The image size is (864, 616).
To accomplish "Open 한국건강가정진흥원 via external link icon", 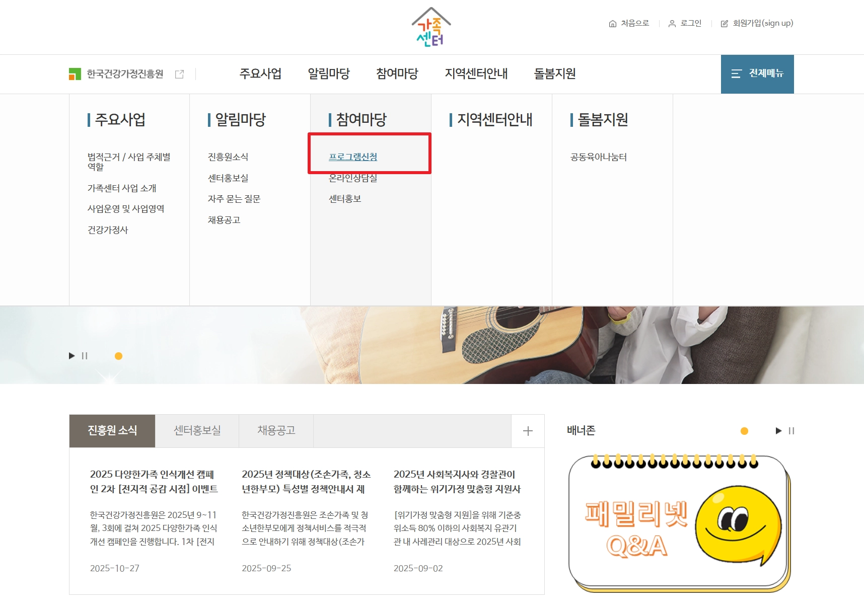I will tap(179, 73).
